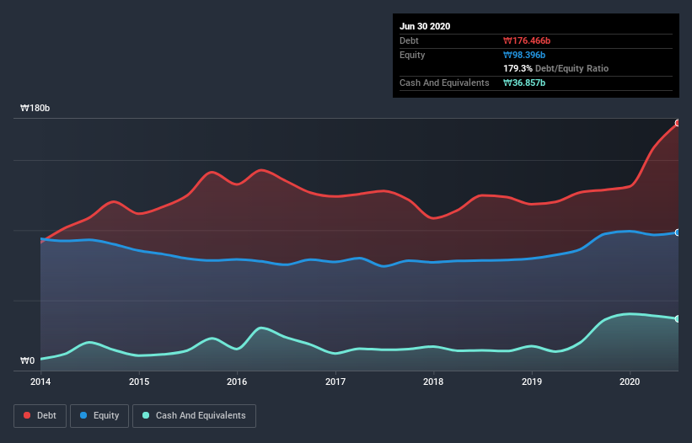692x443 pixels.
Task: Click the 179.3% Debt/Equity Ratio text
Action: point(556,68)
